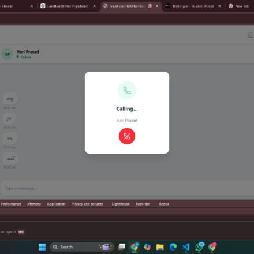254x254 pixels.
Task: Open the Redux DevTools tab
Action: (x=164, y=204)
